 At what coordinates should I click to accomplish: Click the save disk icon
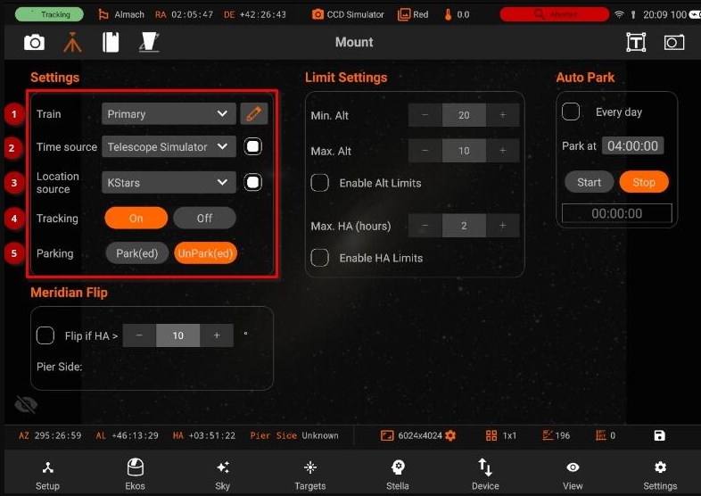click(x=659, y=435)
